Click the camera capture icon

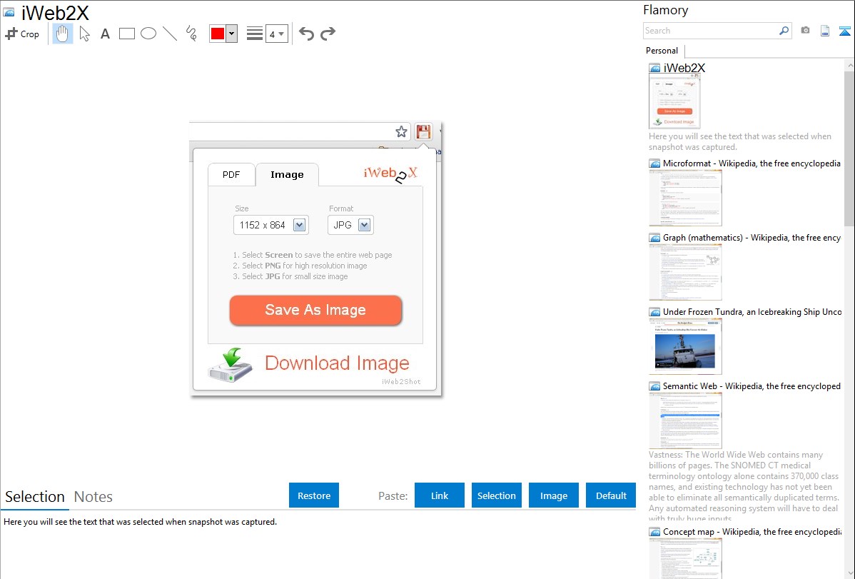(805, 31)
